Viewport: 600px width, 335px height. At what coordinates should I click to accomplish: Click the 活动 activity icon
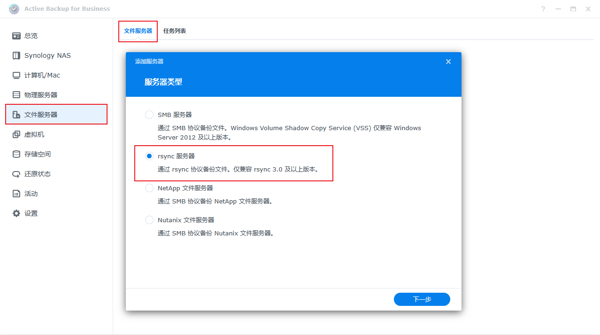click(16, 194)
